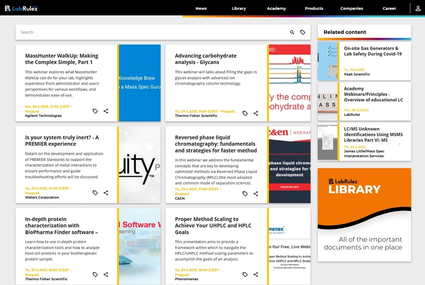
Task: Open the tag filter icon in search bar
Action: [303, 32]
